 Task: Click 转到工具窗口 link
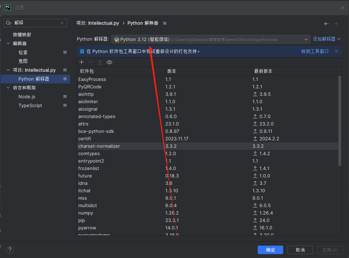click(315, 51)
